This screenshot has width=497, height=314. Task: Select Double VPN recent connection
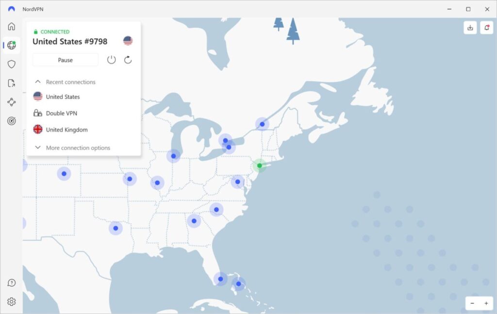tap(55, 113)
